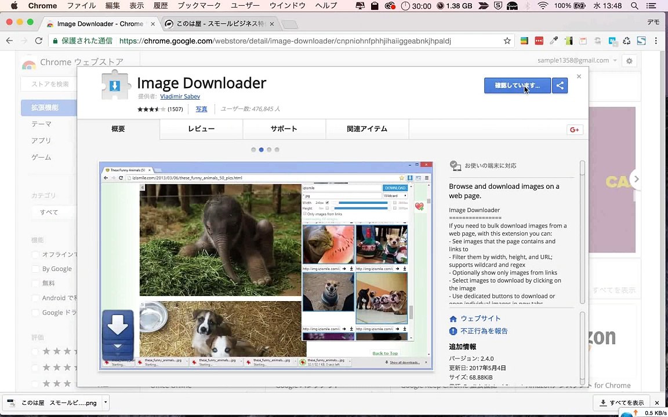Image resolution: width=668 pixels, height=417 pixels.
Task: Click the recycle arrows extension icon
Action: (626, 41)
